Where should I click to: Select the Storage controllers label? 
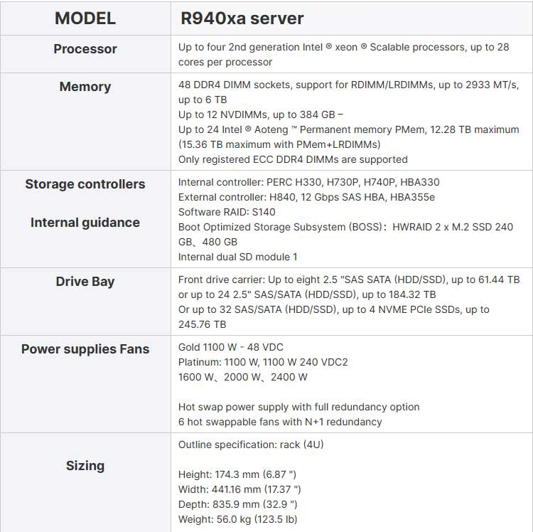85,184
